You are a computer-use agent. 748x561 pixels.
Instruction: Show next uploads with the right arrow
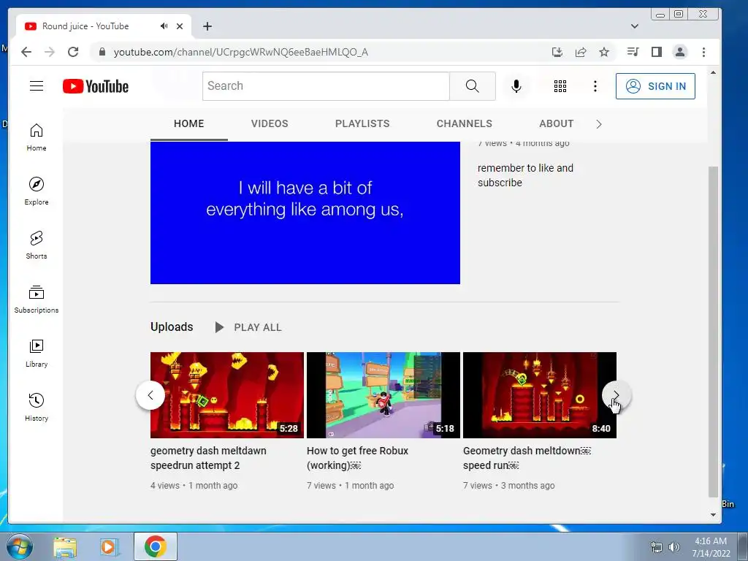617,395
